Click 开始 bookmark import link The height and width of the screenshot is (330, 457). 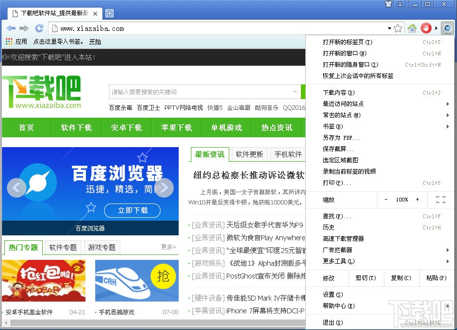point(95,42)
